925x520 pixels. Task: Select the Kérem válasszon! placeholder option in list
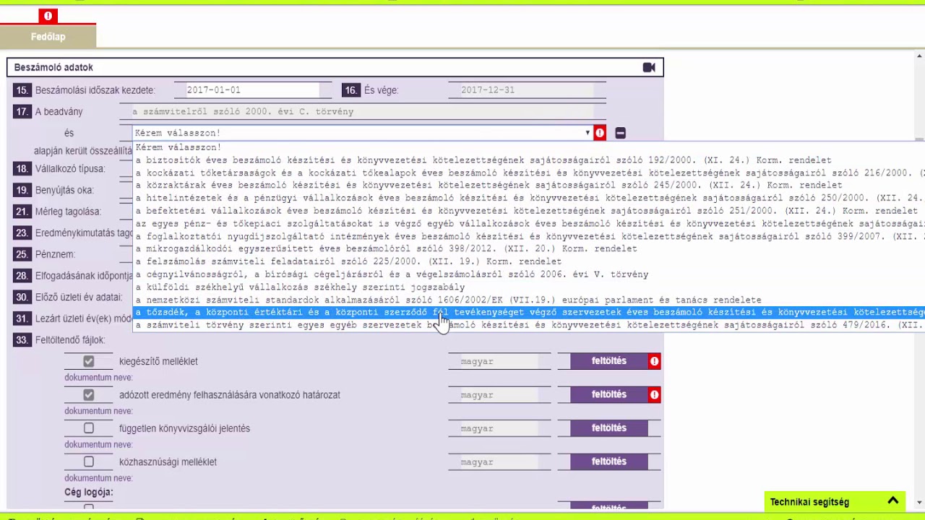(529, 147)
